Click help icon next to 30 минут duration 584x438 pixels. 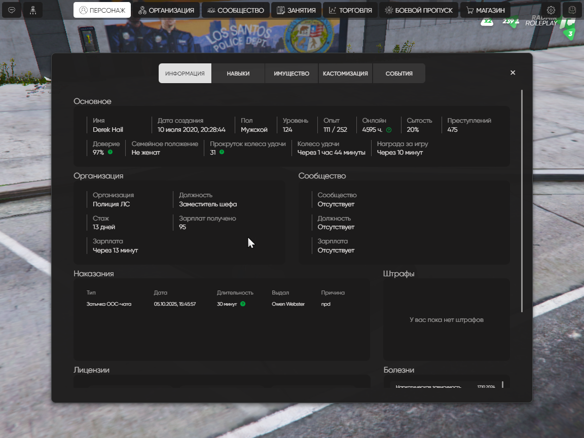(243, 304)
